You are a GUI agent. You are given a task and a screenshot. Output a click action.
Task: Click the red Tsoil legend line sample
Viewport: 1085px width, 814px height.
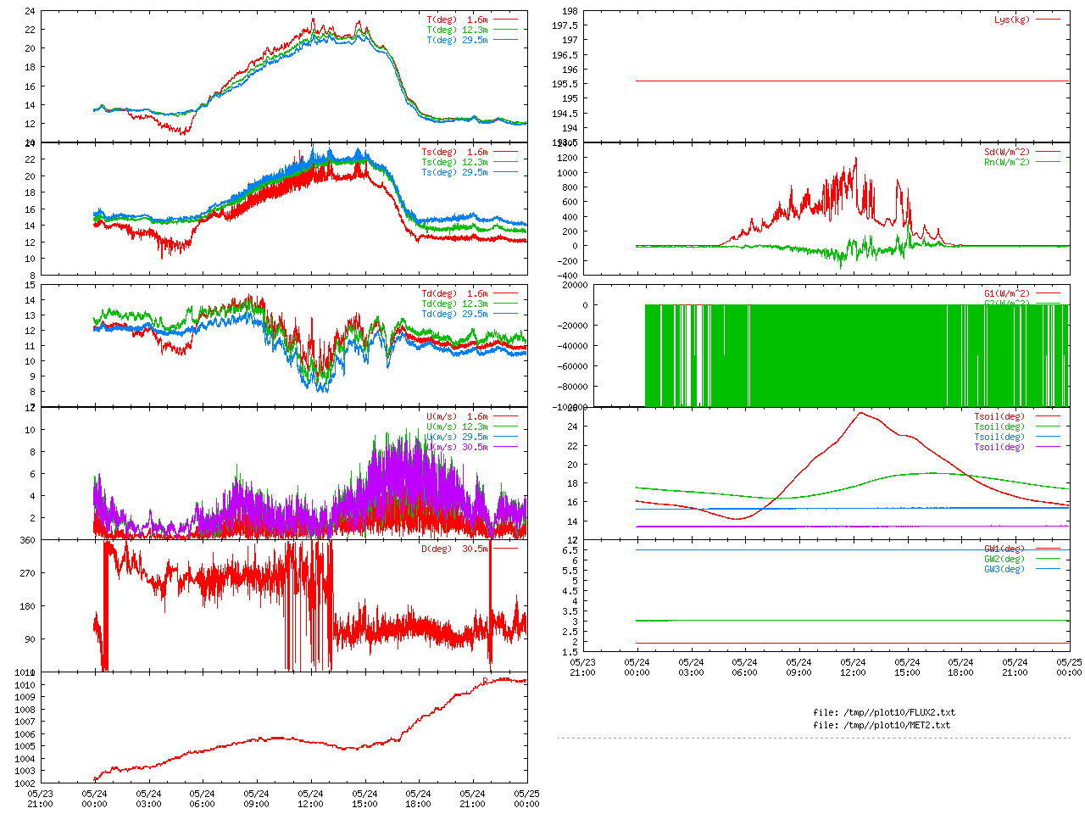1048,416
